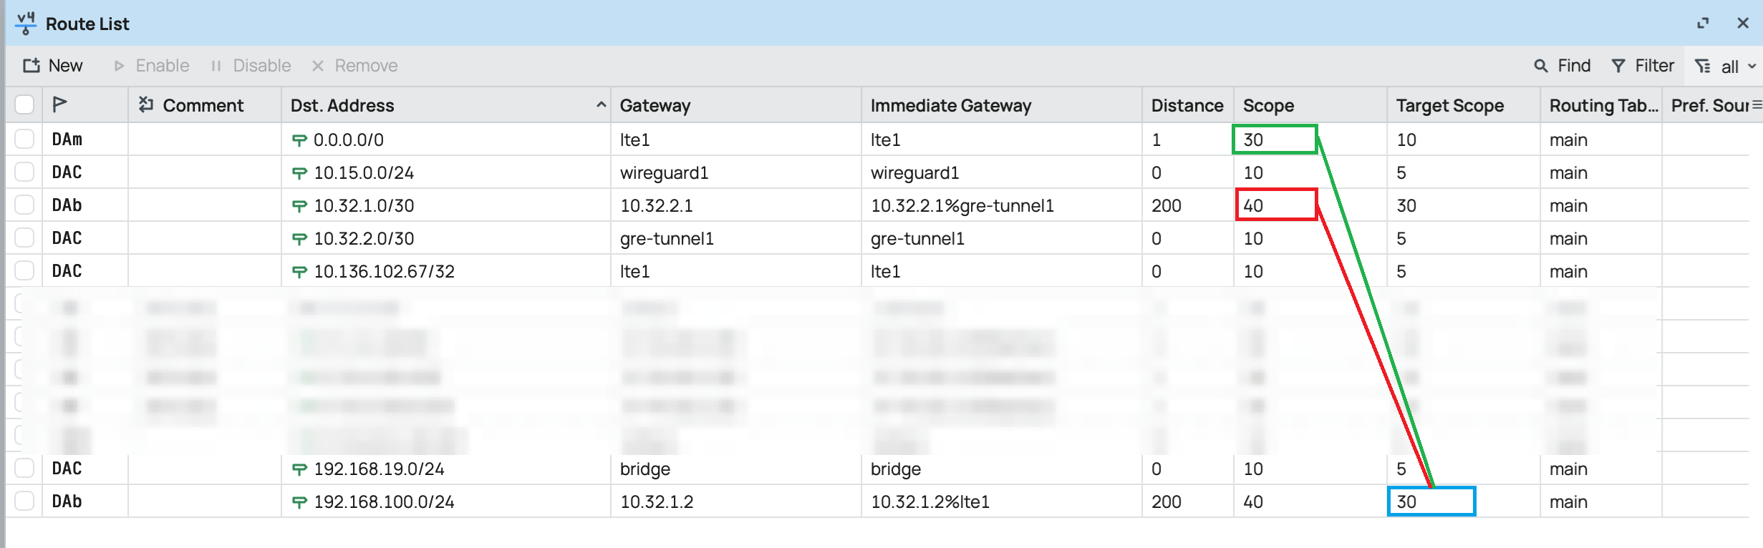Image resolution: width=1763 pixels, height=548 pixels.
Task: Click the flags column header icon
Action: (60, 105)
